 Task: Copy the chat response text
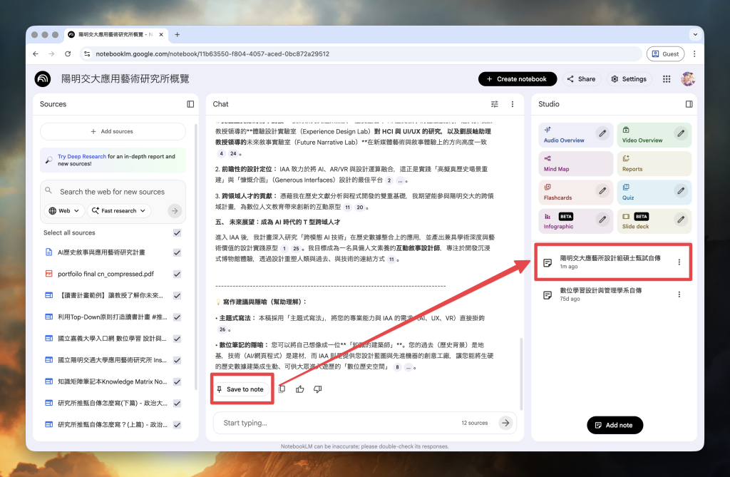point(282,389)
